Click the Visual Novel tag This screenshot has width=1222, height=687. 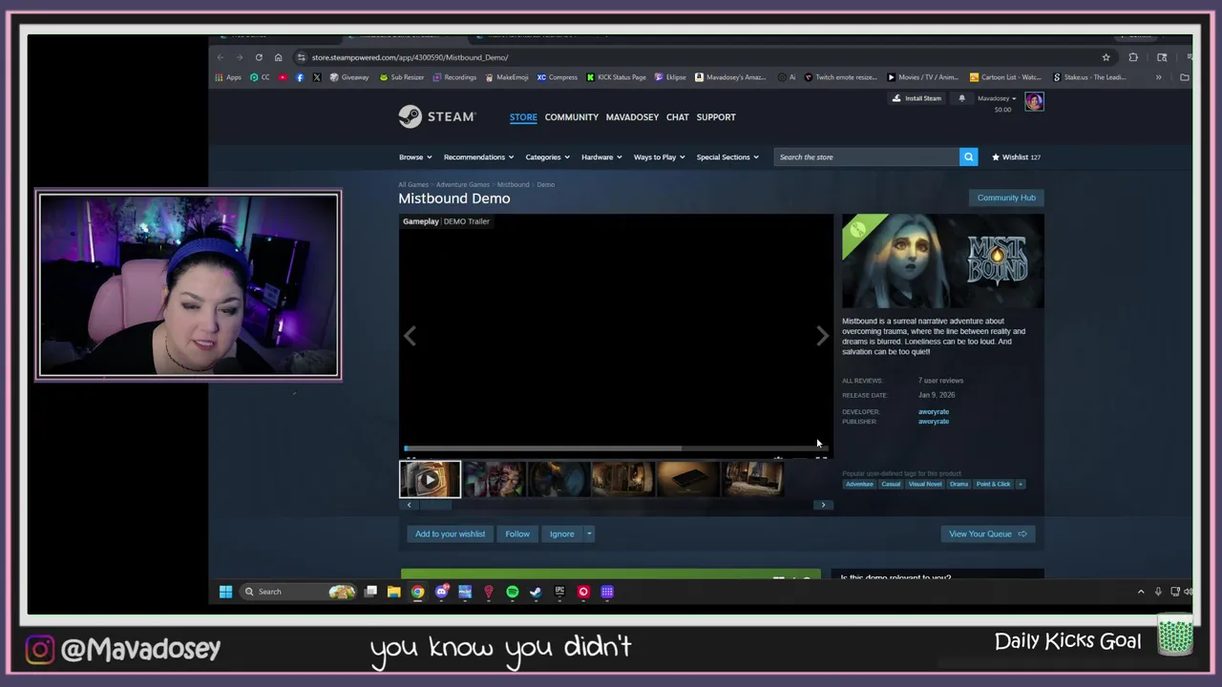pyautogui.click(x=925, y=484)
